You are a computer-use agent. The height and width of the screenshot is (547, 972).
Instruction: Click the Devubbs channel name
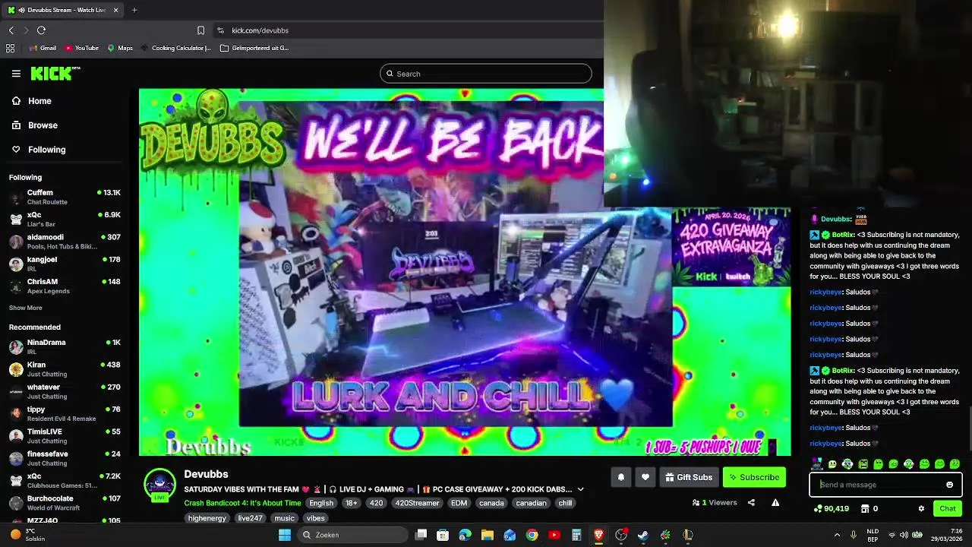(x=206, y=474)
